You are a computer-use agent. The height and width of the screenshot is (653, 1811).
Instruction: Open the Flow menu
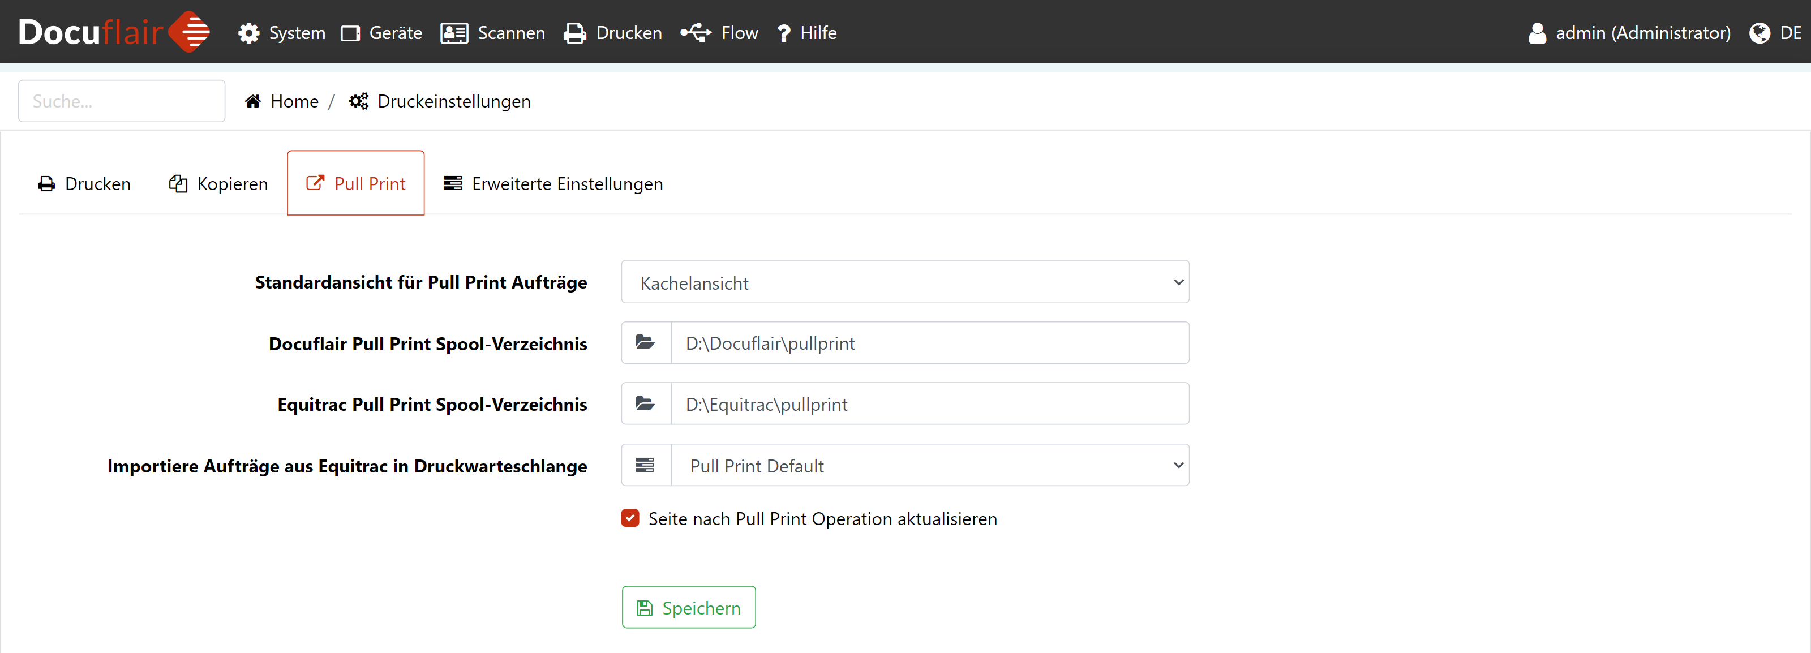click(x=719, y=33)
